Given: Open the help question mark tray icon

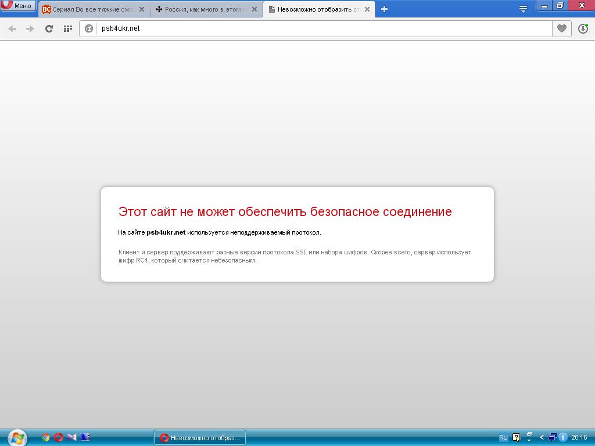Looking at the screenshot, I should point(516,438).
